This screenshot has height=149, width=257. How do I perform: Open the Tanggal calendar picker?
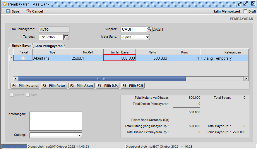tap(66, 37)
